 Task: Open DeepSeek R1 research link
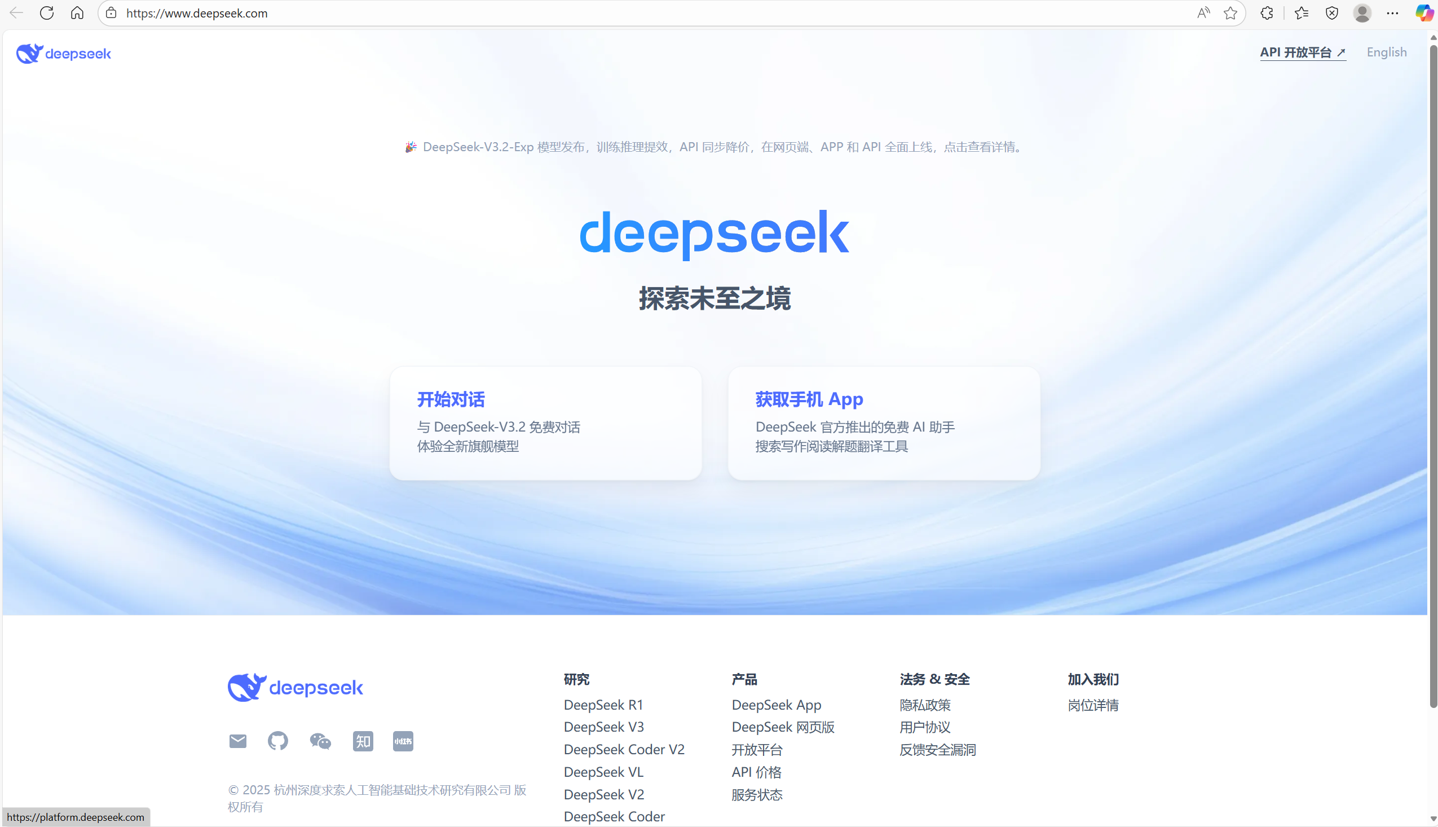[x=603, y=705]
